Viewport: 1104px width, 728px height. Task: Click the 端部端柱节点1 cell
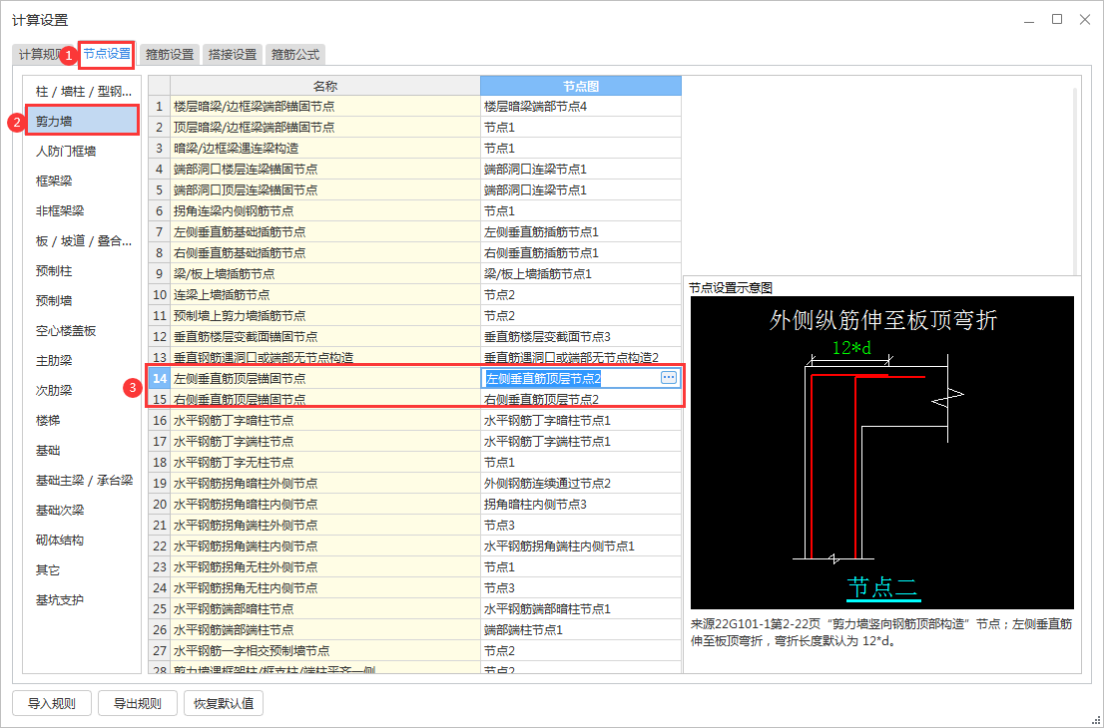pyautogui.click(x=581, y=629)
